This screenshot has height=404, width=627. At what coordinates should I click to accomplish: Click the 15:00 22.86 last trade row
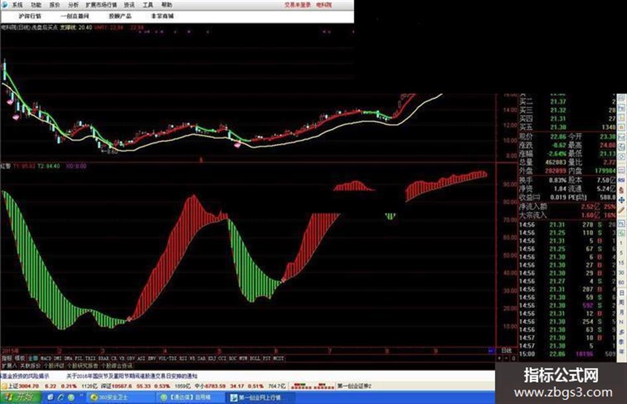click(x=567, y=354)
